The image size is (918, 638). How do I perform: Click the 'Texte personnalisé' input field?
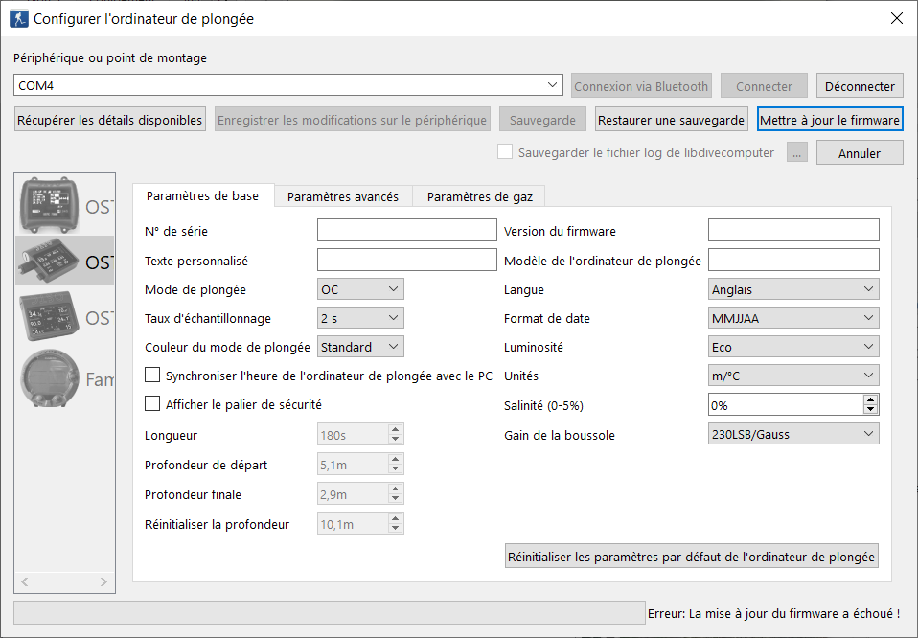(x=407, y=261)
